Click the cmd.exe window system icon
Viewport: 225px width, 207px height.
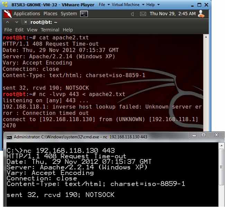click(9, 137)
